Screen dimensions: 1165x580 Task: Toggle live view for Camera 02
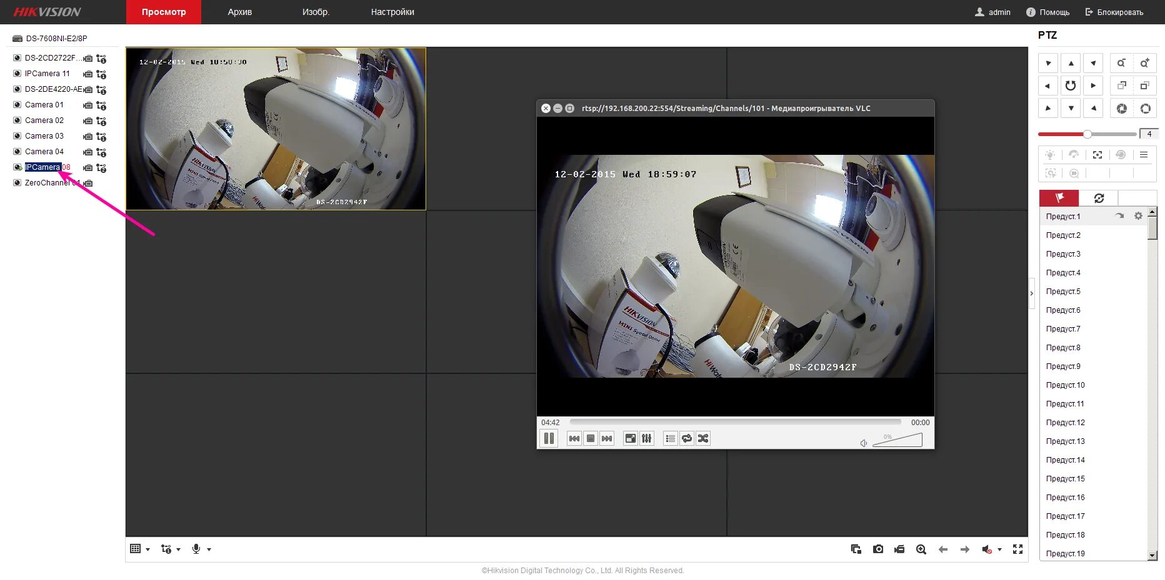pyautogui.click(x=17, y=120)
